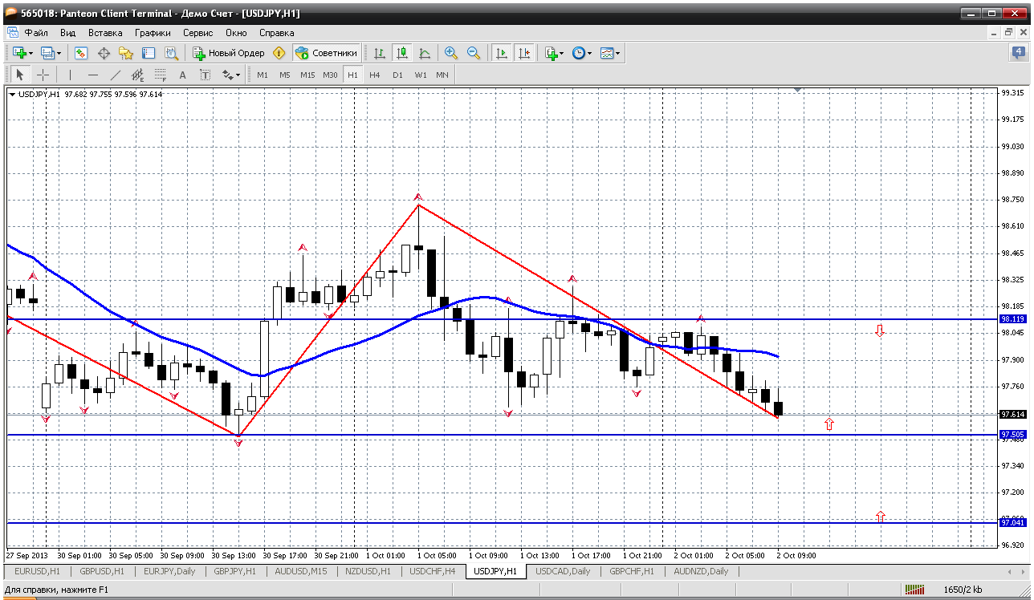Activate the Crosshair mode
The width and height of the screenshot is (1034, 600).
pyautogui.click(x=43, y=75)
